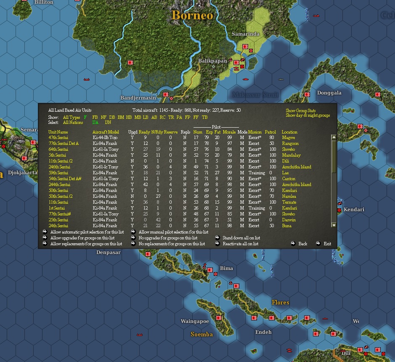Sort list by Aircraft Model column
Screen dimensions: 395x362
click(106, 132)
